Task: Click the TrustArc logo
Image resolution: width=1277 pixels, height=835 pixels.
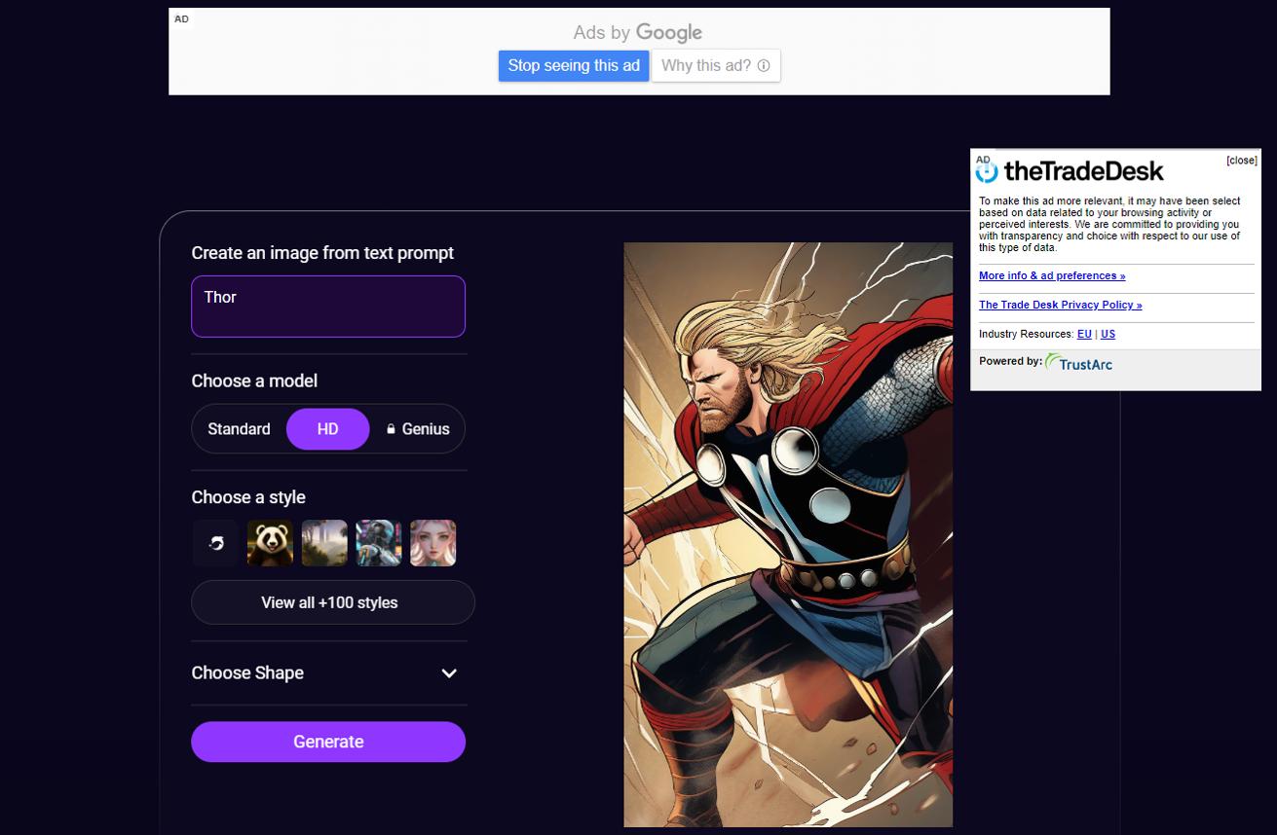Action: tap(1078, 363)
